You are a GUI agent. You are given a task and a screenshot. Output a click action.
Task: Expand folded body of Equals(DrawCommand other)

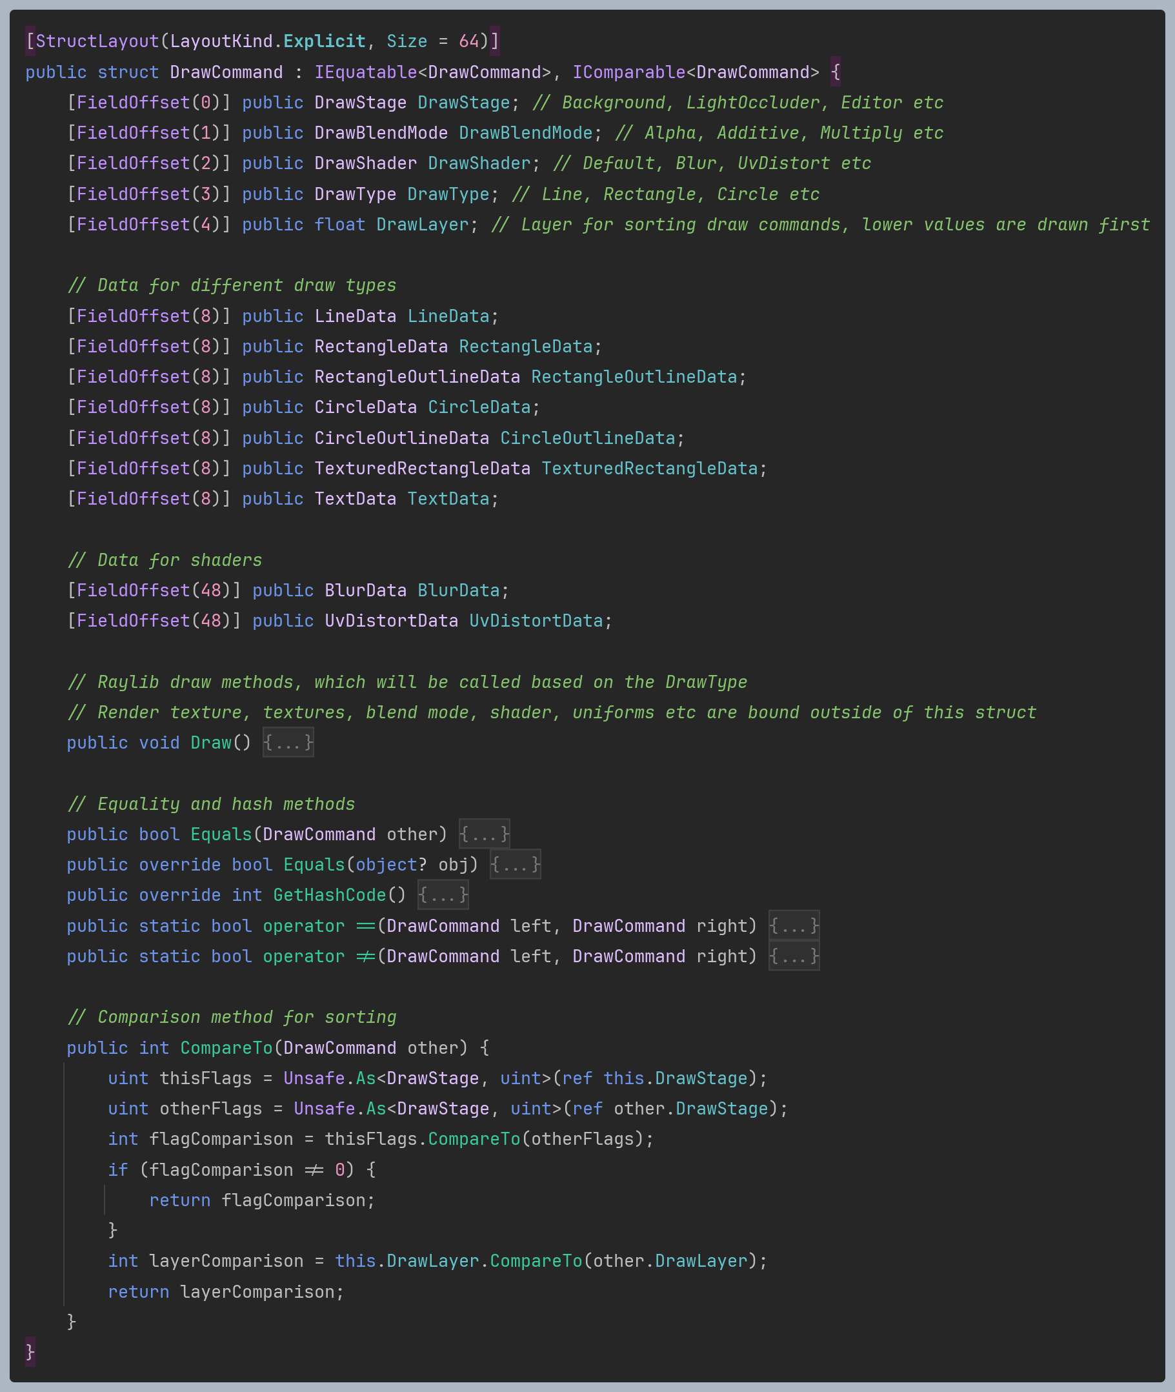[x=484, y=834]
